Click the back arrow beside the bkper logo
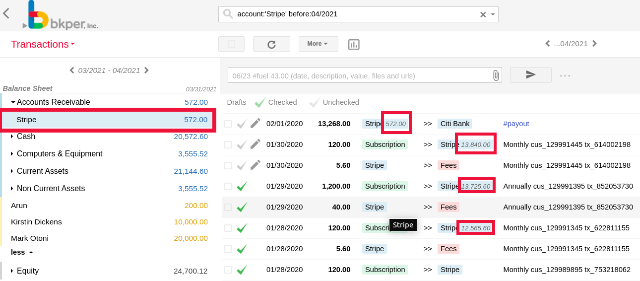640x281 pixels. click(x=6, y=13)
